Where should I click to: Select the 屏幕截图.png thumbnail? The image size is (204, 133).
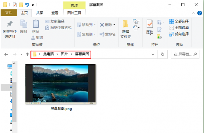[61, 84]
